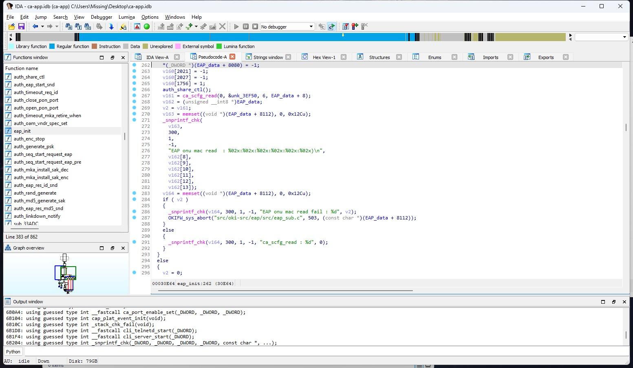Save the database with the floppy icon
This screenshot has height=368, width=633.
click(x=21, y=27)
